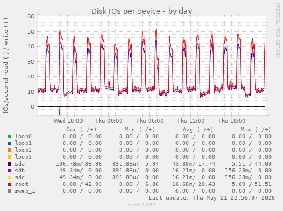Click the Thu 12:00 x-axis label

tap(191, 121)
